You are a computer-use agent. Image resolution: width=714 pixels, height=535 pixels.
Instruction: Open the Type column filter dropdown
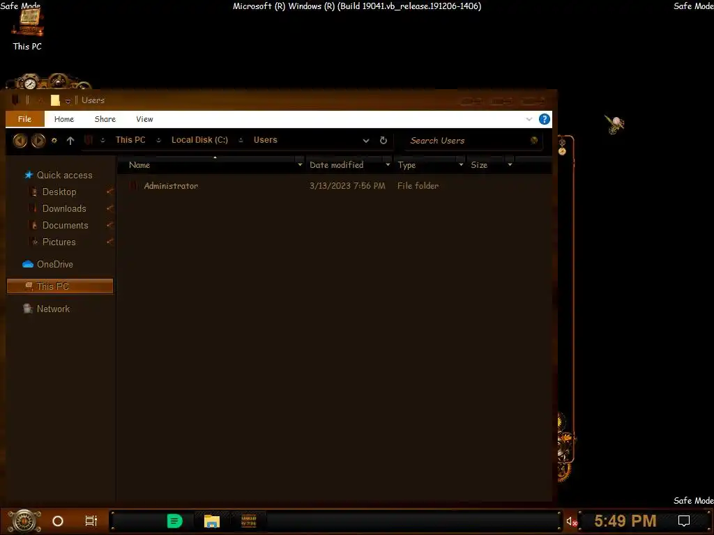461,164
